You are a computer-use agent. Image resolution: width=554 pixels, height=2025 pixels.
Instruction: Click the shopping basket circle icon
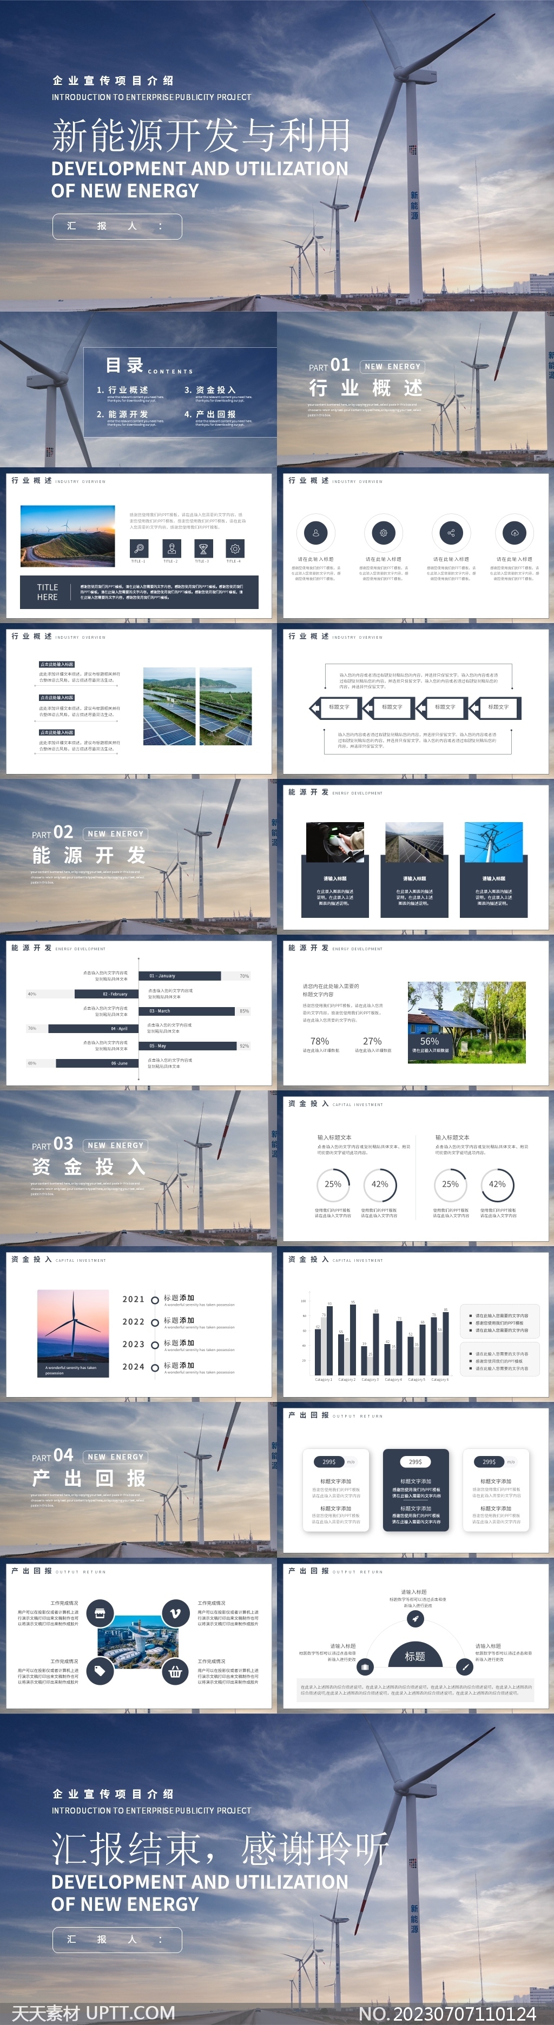point(175,1672)
